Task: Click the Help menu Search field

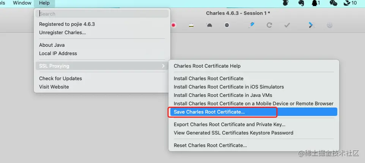Action: [x=102, y=14]
